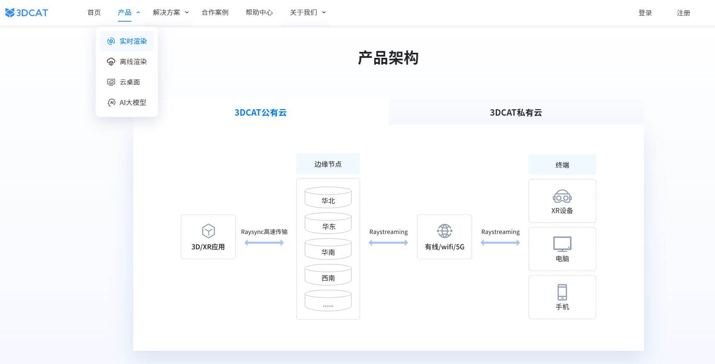
Task: Select 云桌面 in the product menu
Action: pos(127,82)
